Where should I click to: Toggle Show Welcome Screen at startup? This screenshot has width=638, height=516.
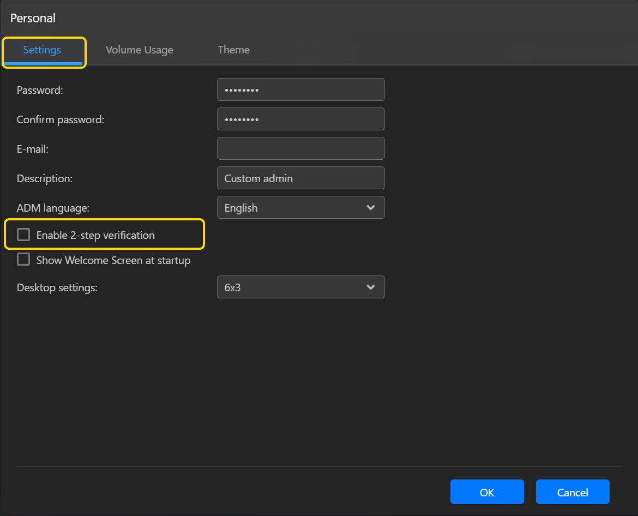coord(23,259)
